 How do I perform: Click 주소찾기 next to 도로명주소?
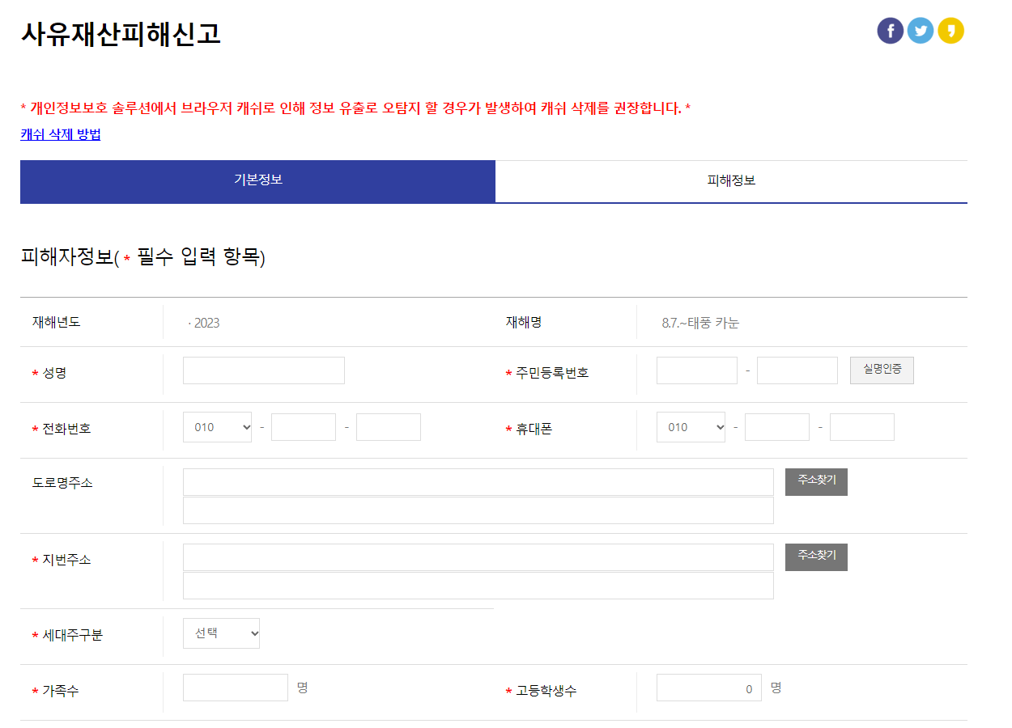816,481
